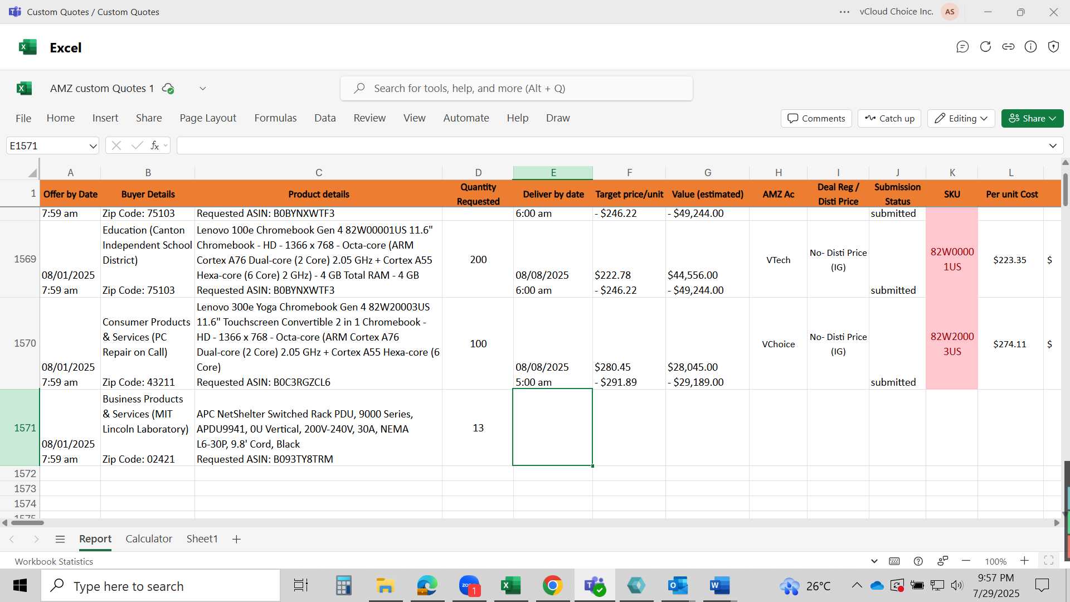Add a new sheet with plus icon
1070x602 pixels.
pos(236,539)
